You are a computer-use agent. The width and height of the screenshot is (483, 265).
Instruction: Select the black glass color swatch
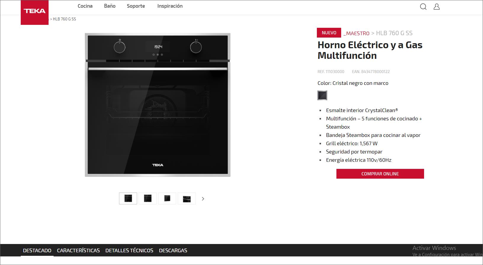322,95
